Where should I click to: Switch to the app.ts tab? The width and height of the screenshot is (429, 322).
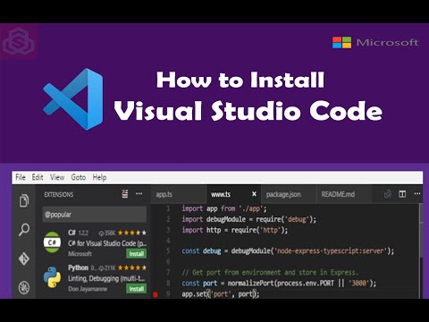tap(178, 194)
